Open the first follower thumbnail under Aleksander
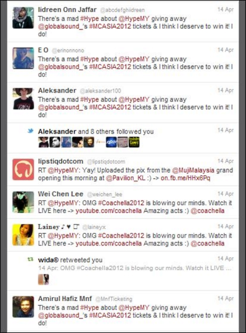 click(44, 142)
